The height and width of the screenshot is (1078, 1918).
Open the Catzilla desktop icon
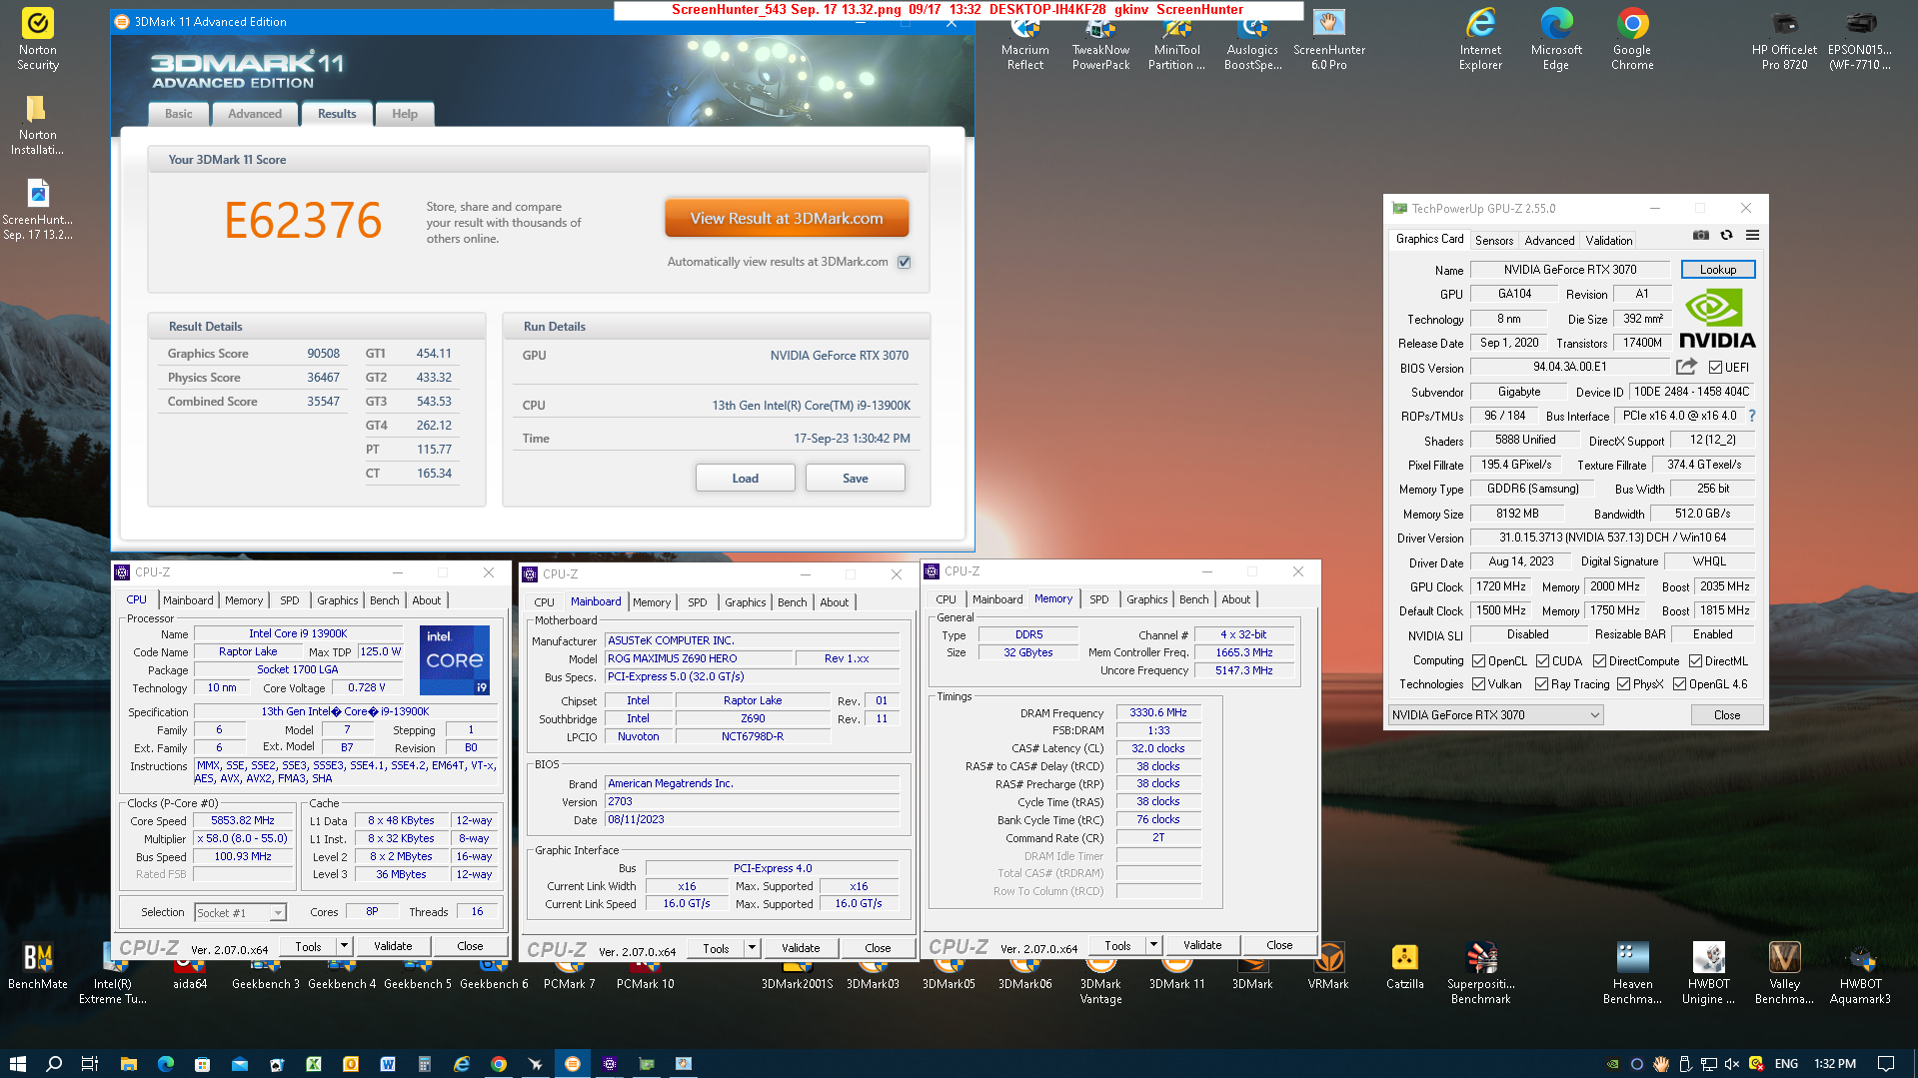click(1404, 967)
